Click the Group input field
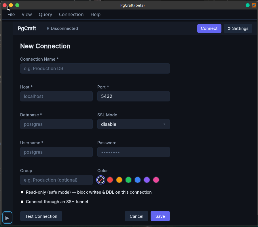The width and height of the screenshot is (258, 227). click(x=56, y=180)
